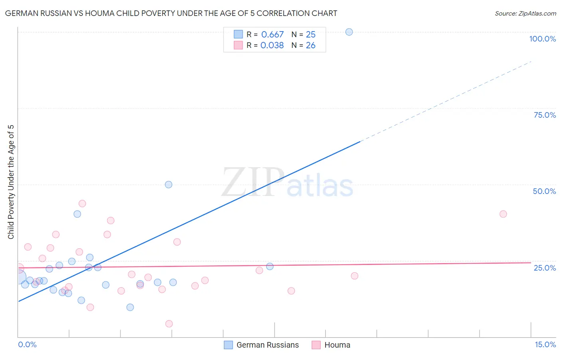
Task: Click the Houma legend color swatch
Action: (x=316, y=345)
